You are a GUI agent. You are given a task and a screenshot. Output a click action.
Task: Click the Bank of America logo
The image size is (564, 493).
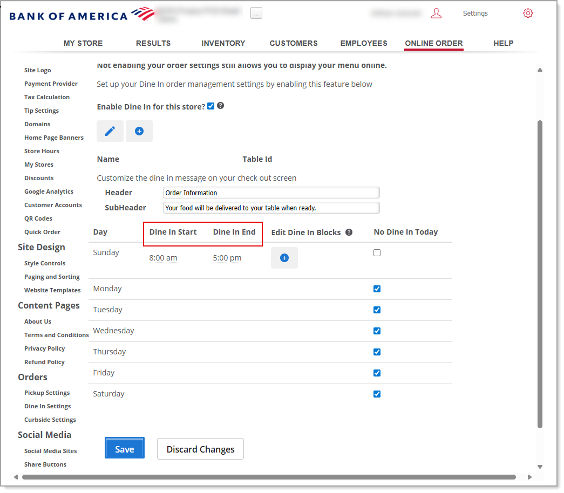tap(81, 15)
